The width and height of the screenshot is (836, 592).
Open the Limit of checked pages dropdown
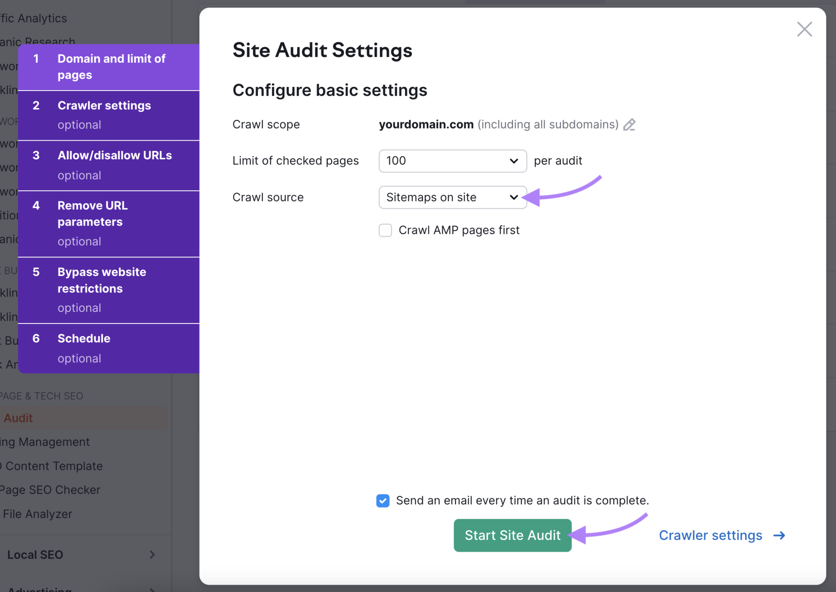click(x=453, y=161)
